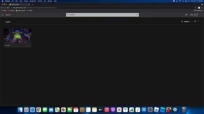
Task: Click the Do Not Disturb moon icon
Action: click(177, 1)
